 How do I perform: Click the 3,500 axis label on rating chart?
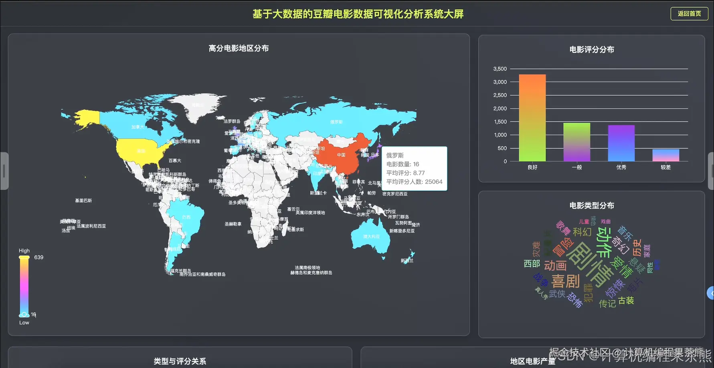[500, 69]
